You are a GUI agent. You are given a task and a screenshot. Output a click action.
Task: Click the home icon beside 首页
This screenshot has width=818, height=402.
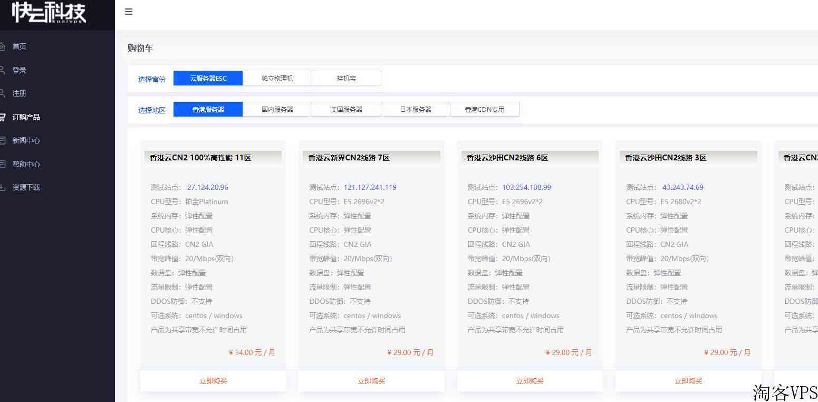[x=2, y=46]
